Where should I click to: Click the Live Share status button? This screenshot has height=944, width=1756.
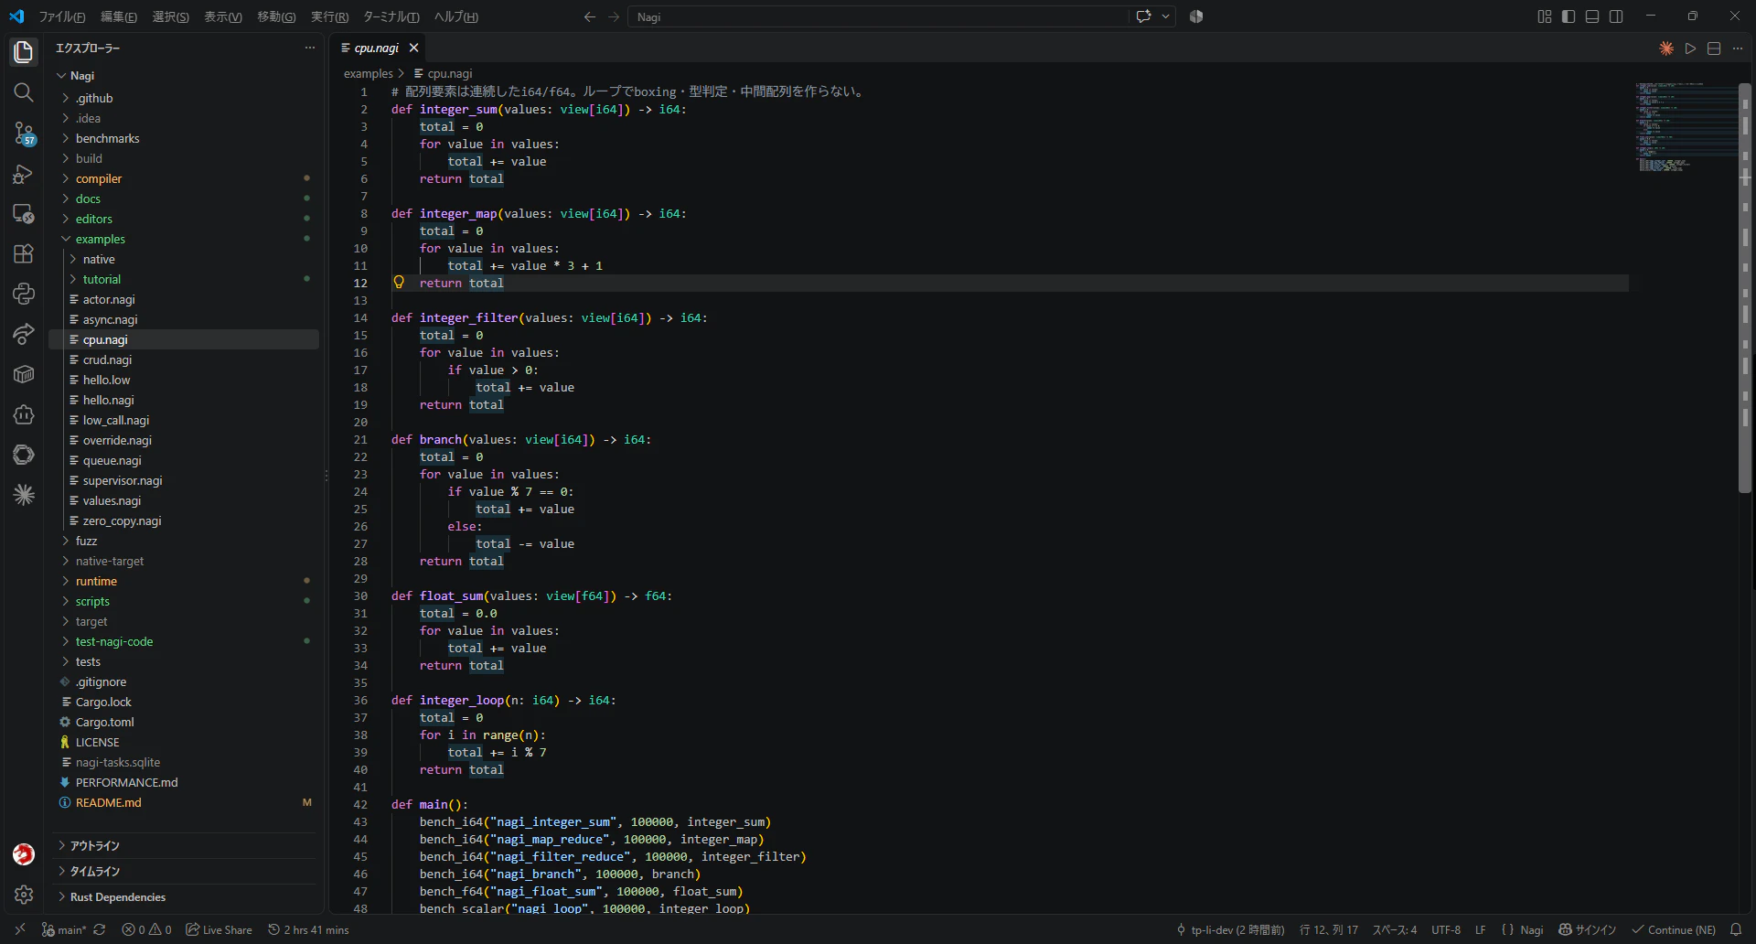coord(219,929)
